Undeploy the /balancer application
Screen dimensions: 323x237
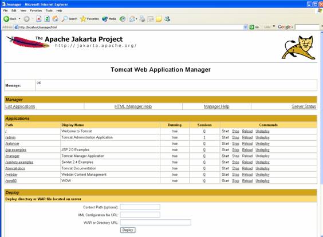pyautogui.click(x=262, y=144)
